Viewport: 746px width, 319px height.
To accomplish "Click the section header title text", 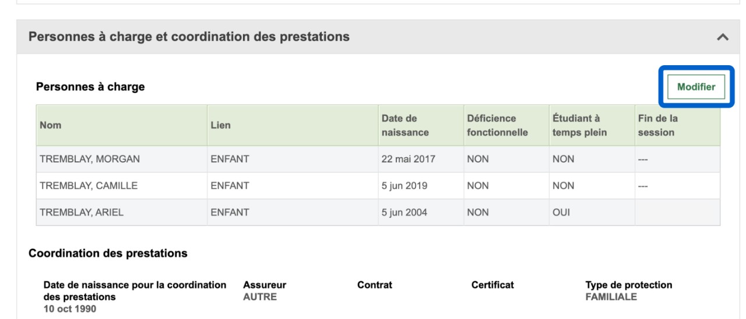I will coord(189,37).
